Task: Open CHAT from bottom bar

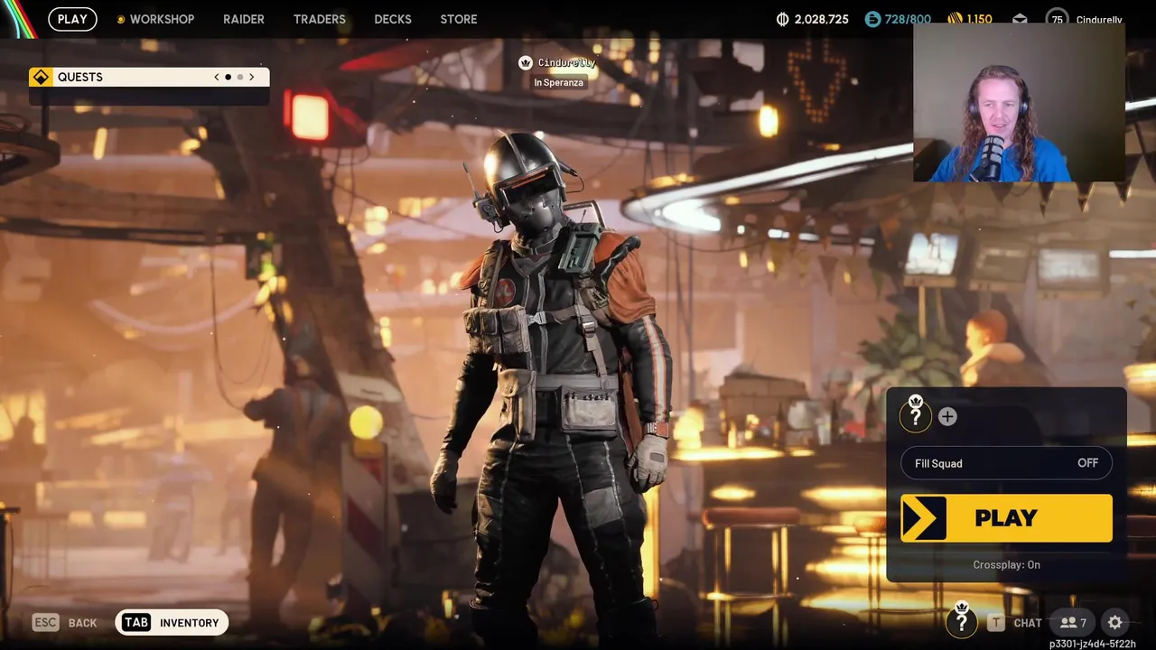Action: [x=1028, y=623]
